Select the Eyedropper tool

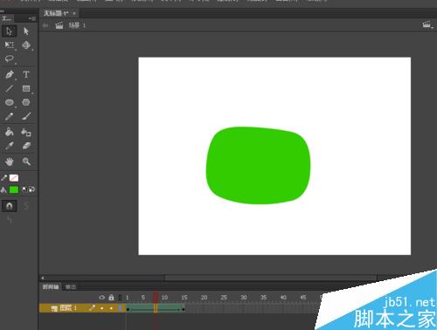click(x=9, y=146)
